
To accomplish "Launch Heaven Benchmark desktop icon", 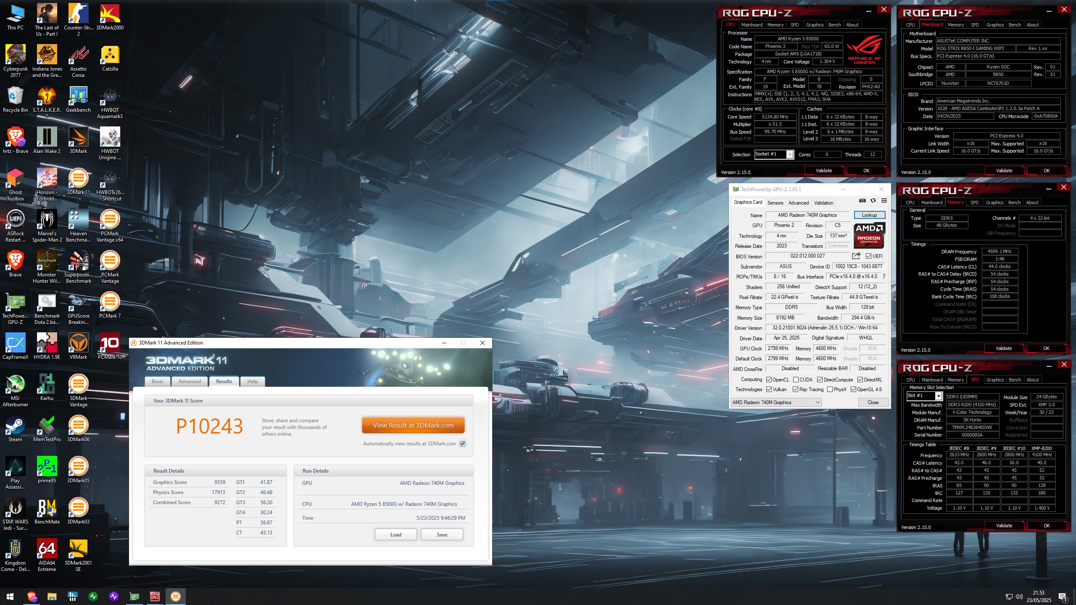I will pyautogui.click(x=78, y=226).
